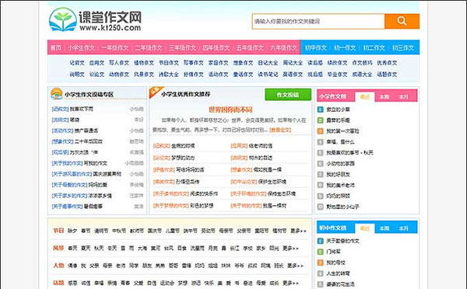Select the 本月 tab in 小学作文榜

pyautogui.click(x=403, y=97)
